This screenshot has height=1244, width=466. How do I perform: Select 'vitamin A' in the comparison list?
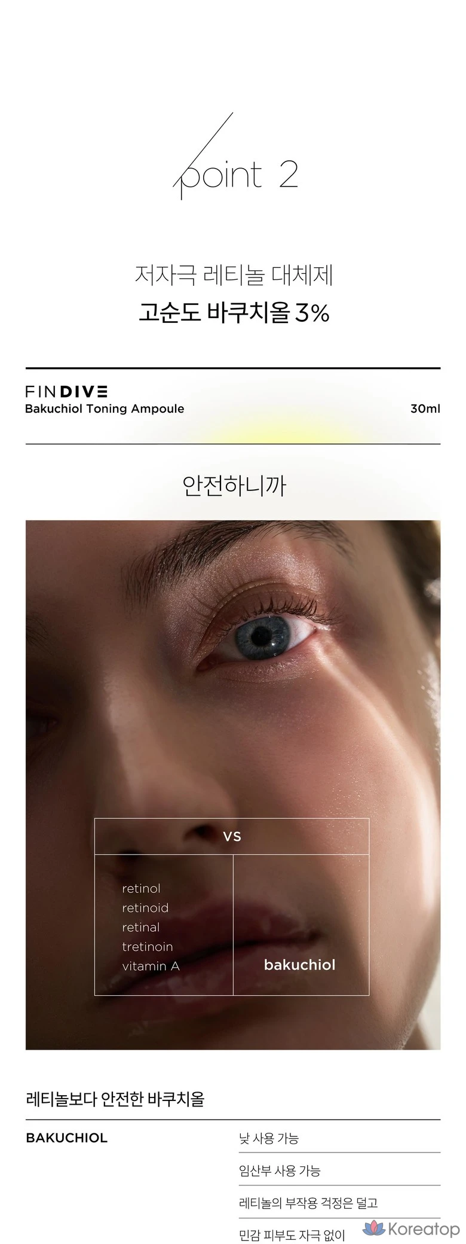coord(151,966)
